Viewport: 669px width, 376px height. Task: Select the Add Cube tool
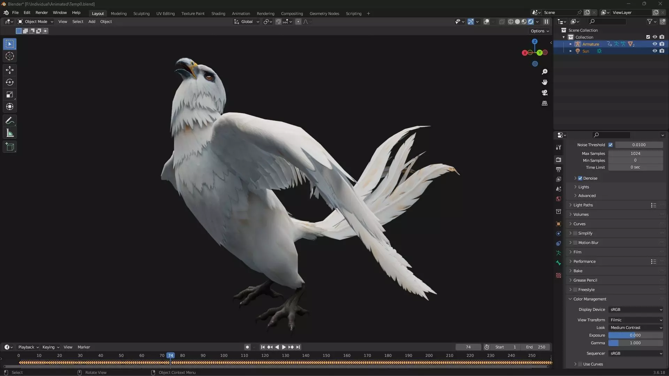(10, 147)
